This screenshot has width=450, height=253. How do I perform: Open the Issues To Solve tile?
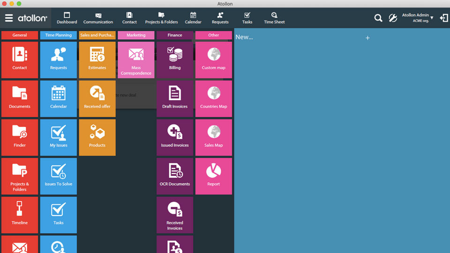pos(58,176)
